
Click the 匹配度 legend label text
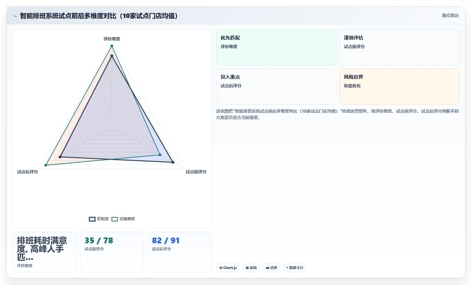[x=103, y=219]
